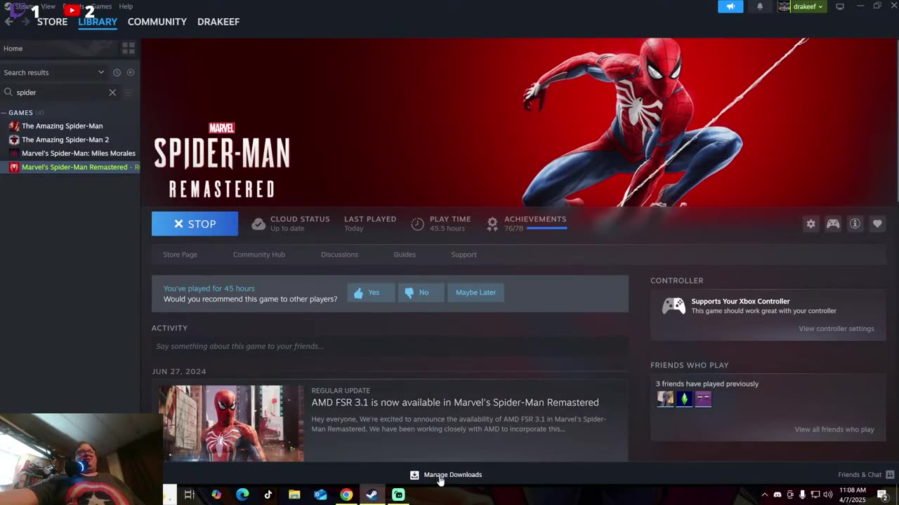Click the purple friend avatar
Viewport: 899px width, 505px height.
pos(703,399)
